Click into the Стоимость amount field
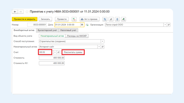 [x=52, y=58]
